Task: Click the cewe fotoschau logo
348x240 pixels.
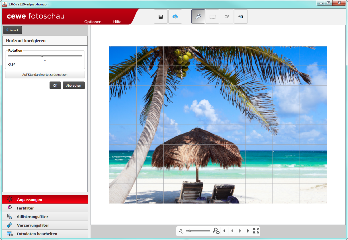Action: pyautogui.click(x=36, y=16)
